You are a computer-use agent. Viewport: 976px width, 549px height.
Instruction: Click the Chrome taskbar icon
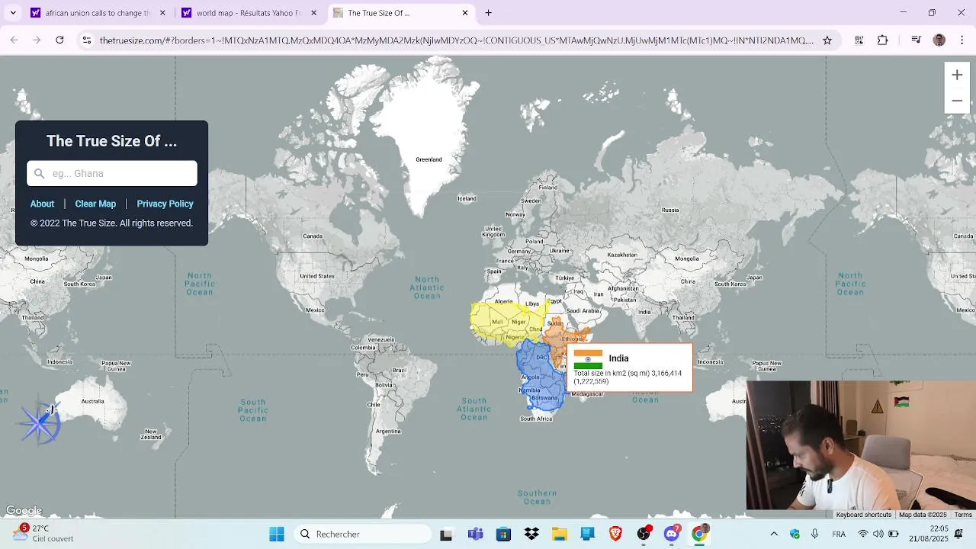(x=699, y=534)
